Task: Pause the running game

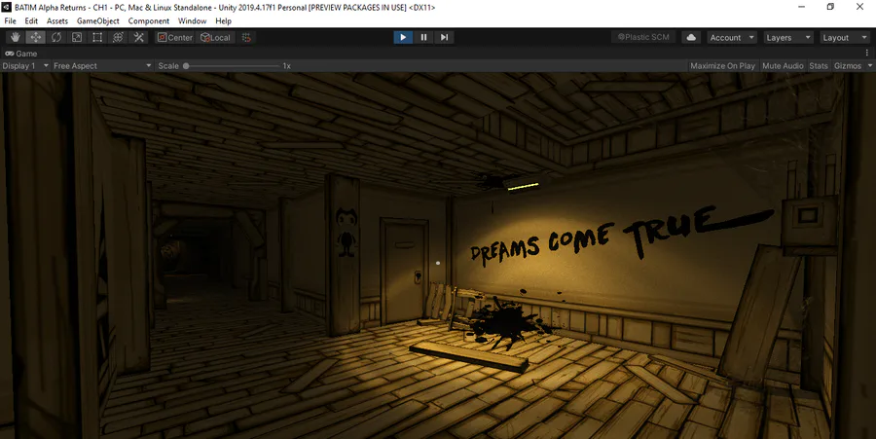Action: [x=423, y=37]
